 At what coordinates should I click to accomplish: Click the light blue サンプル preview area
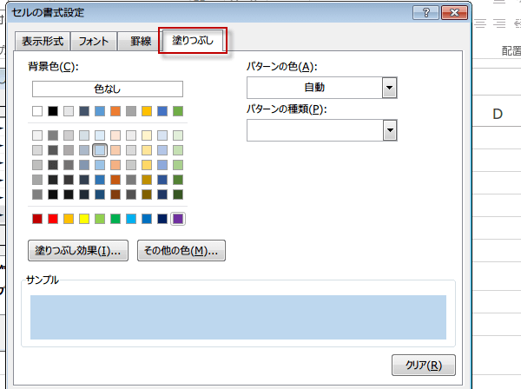point(238,317)
